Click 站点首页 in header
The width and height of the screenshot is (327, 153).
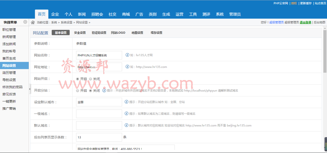(x=320, y=3)
